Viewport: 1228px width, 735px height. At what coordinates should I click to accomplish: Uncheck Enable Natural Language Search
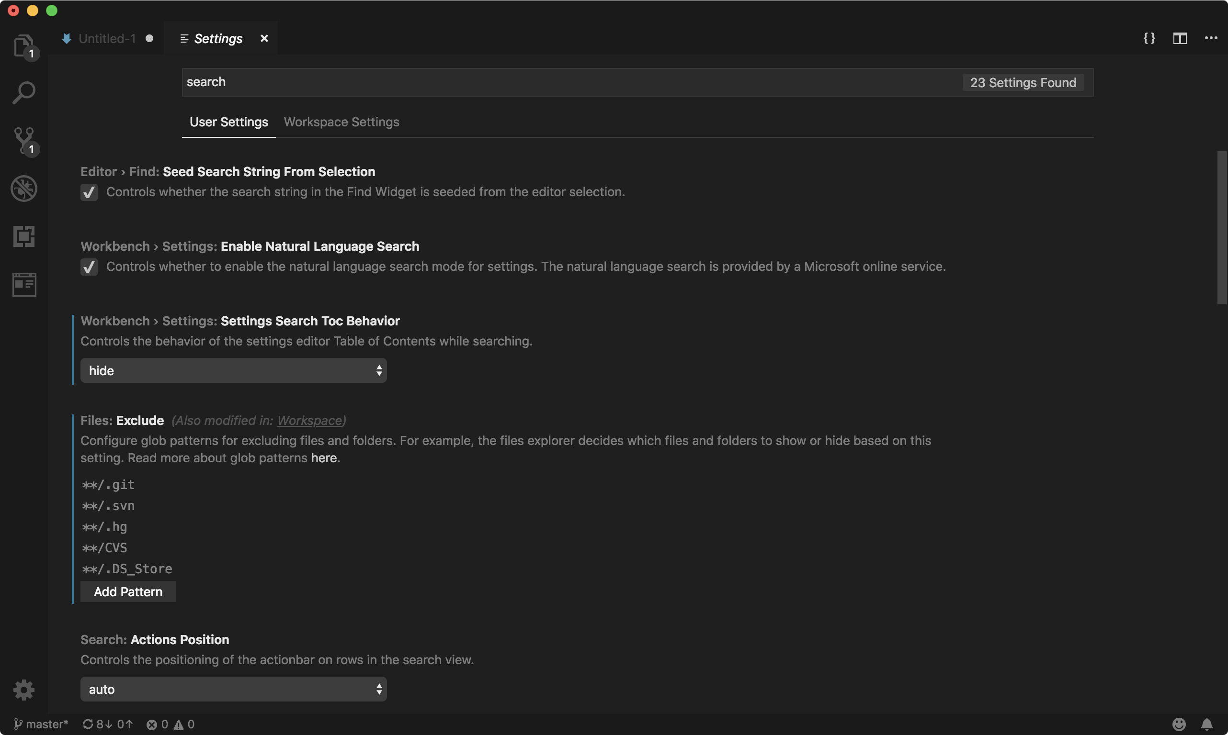coord(89,267)
